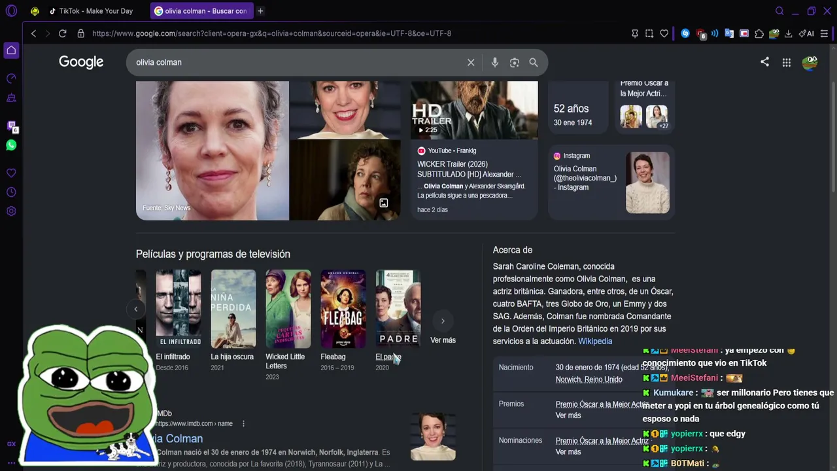Open the Shazam extension
The height and width of the screenshot is (471, 837).
pos(685,33)
